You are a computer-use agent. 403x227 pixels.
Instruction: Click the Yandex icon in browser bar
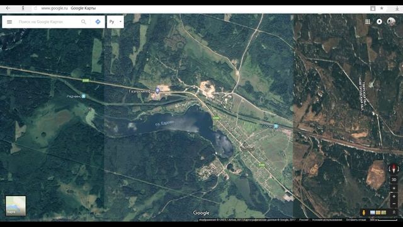click(23, 8)
